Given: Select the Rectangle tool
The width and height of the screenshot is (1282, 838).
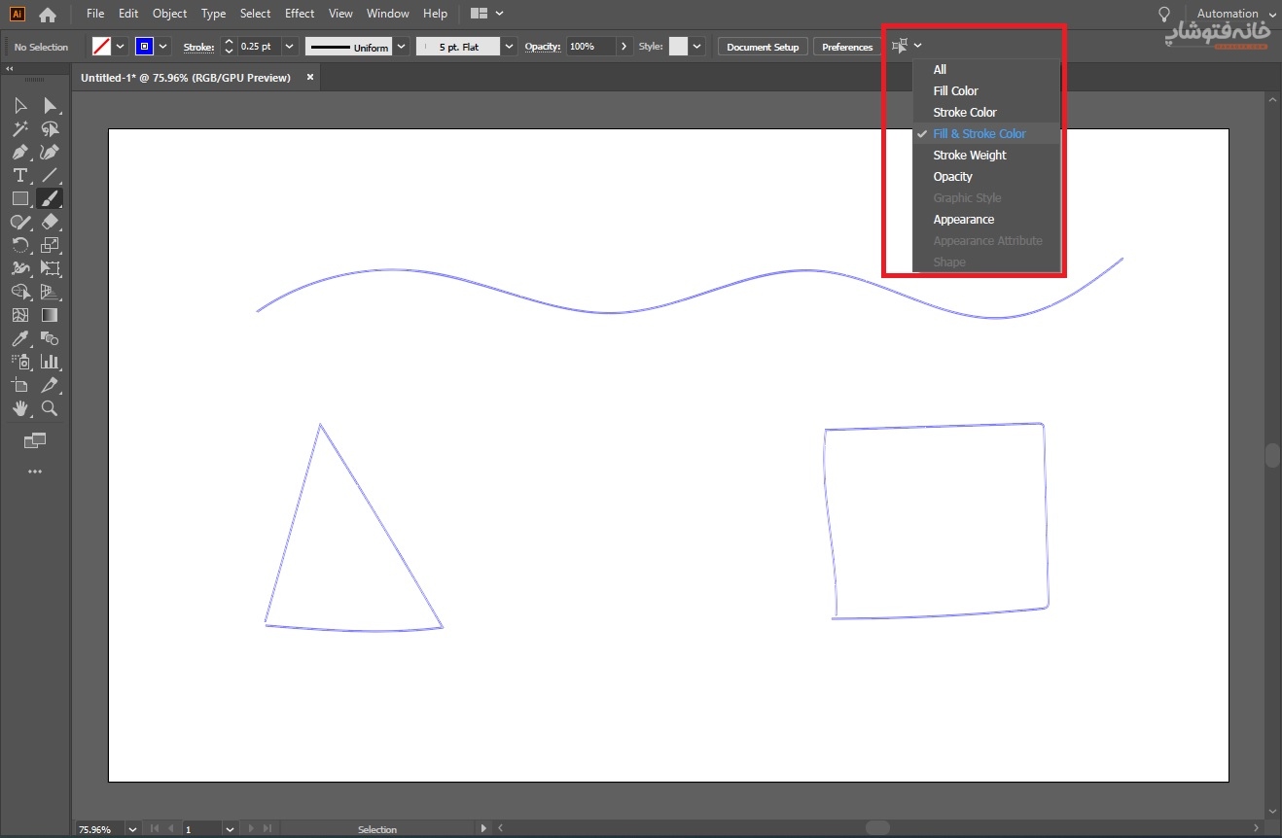Looking at the screenshot, I should 19,198.
